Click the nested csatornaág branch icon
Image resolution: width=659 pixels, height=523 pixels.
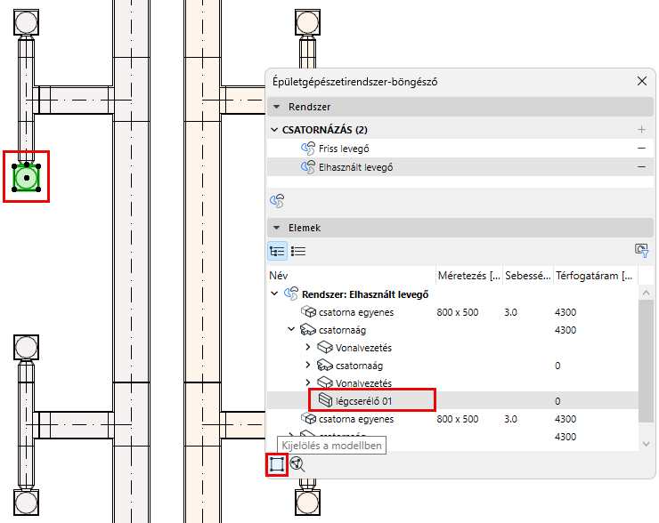325,366
